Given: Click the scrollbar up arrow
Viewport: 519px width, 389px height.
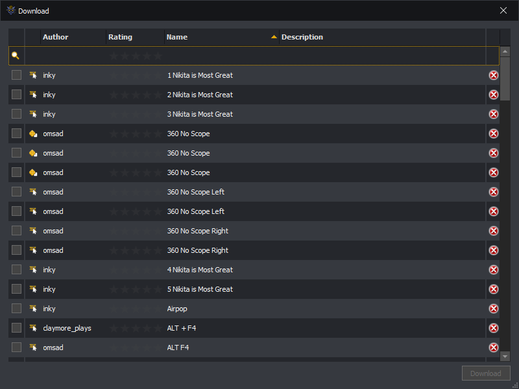Looking at the screenshot, I should [x=505, y=51].
